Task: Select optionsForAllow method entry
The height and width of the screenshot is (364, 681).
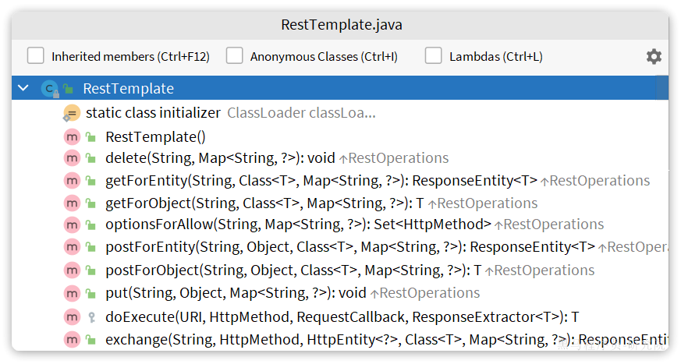Action: point(298,224)
